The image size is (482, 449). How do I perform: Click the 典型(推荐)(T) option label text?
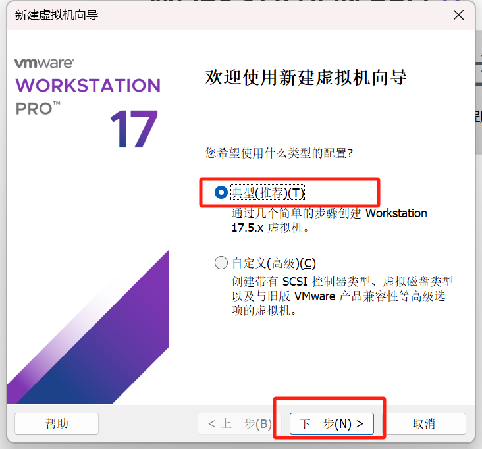click(268, 193)
